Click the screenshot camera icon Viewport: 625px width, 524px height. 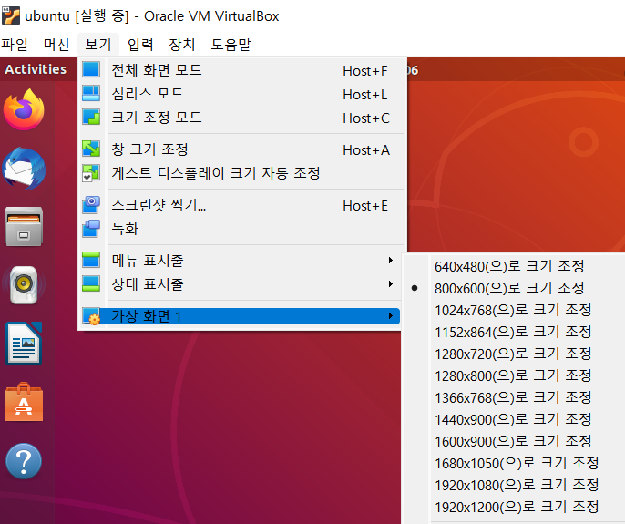click(91, 205)
